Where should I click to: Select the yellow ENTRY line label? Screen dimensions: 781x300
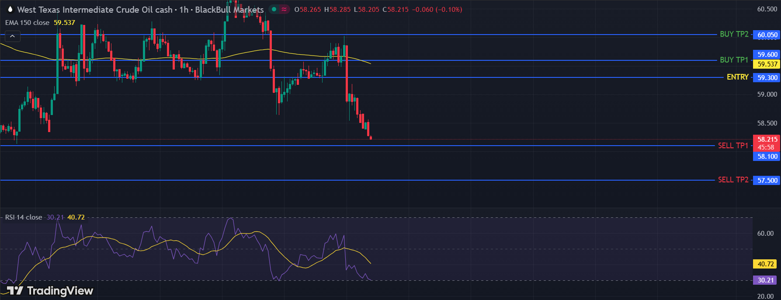pyautogui.click(x=737, y=77)
